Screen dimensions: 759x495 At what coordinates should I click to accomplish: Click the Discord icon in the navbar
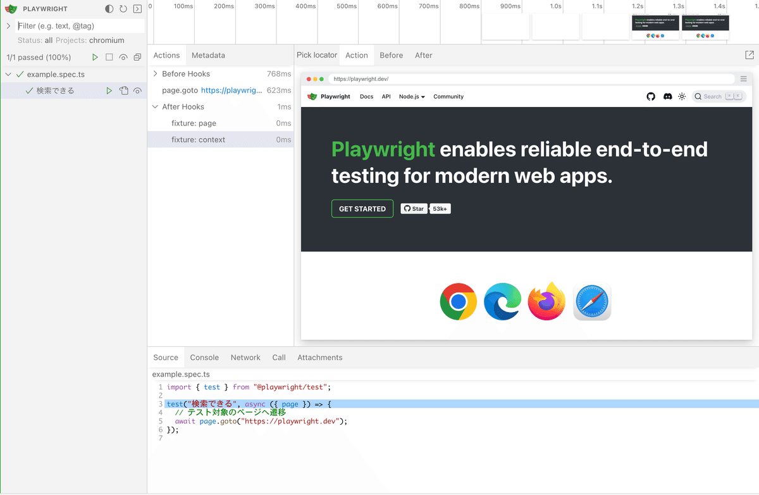(x=667, y=97)
